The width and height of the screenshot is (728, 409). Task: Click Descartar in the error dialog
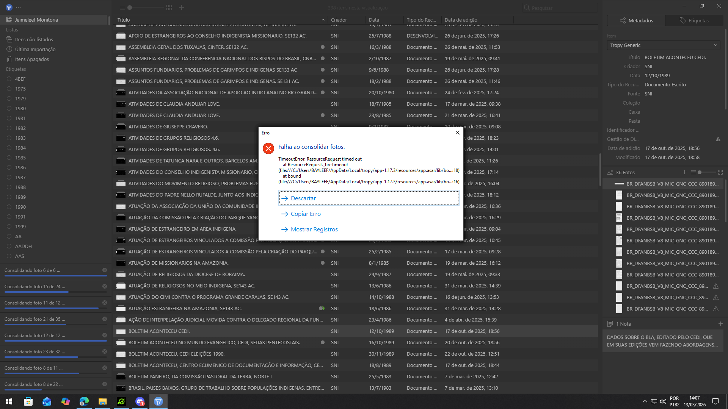303,198
